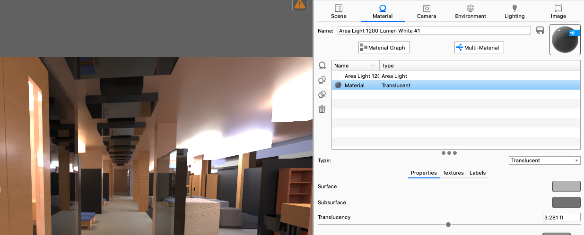Switch to the Camera tab
This screenshot has height=235, width=584.
[427, 11]
